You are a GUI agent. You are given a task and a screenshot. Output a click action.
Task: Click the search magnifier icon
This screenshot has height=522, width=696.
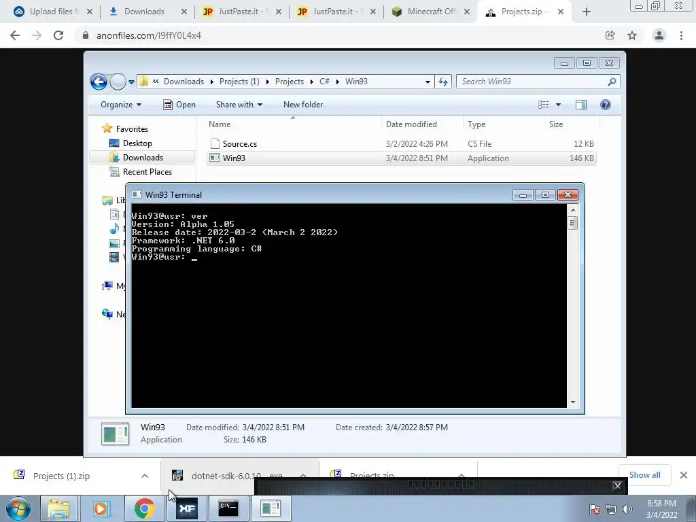click(612, 82)
